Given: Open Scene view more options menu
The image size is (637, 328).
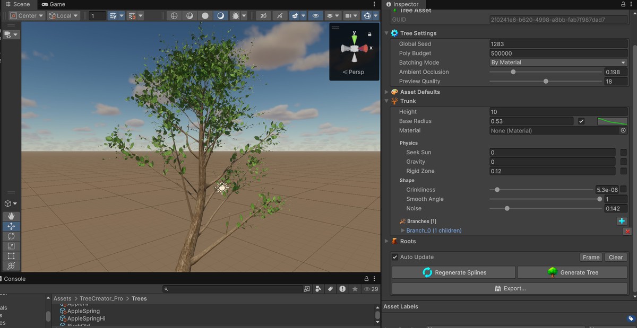Looking at the screenshot, I should (x=375, y=4).
